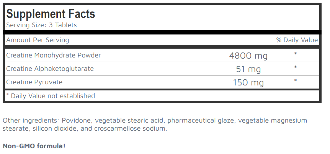The width and height of the screenshot is (330, 154).
Task: Select the 51 mg amount value
Action: coord(248,69)
